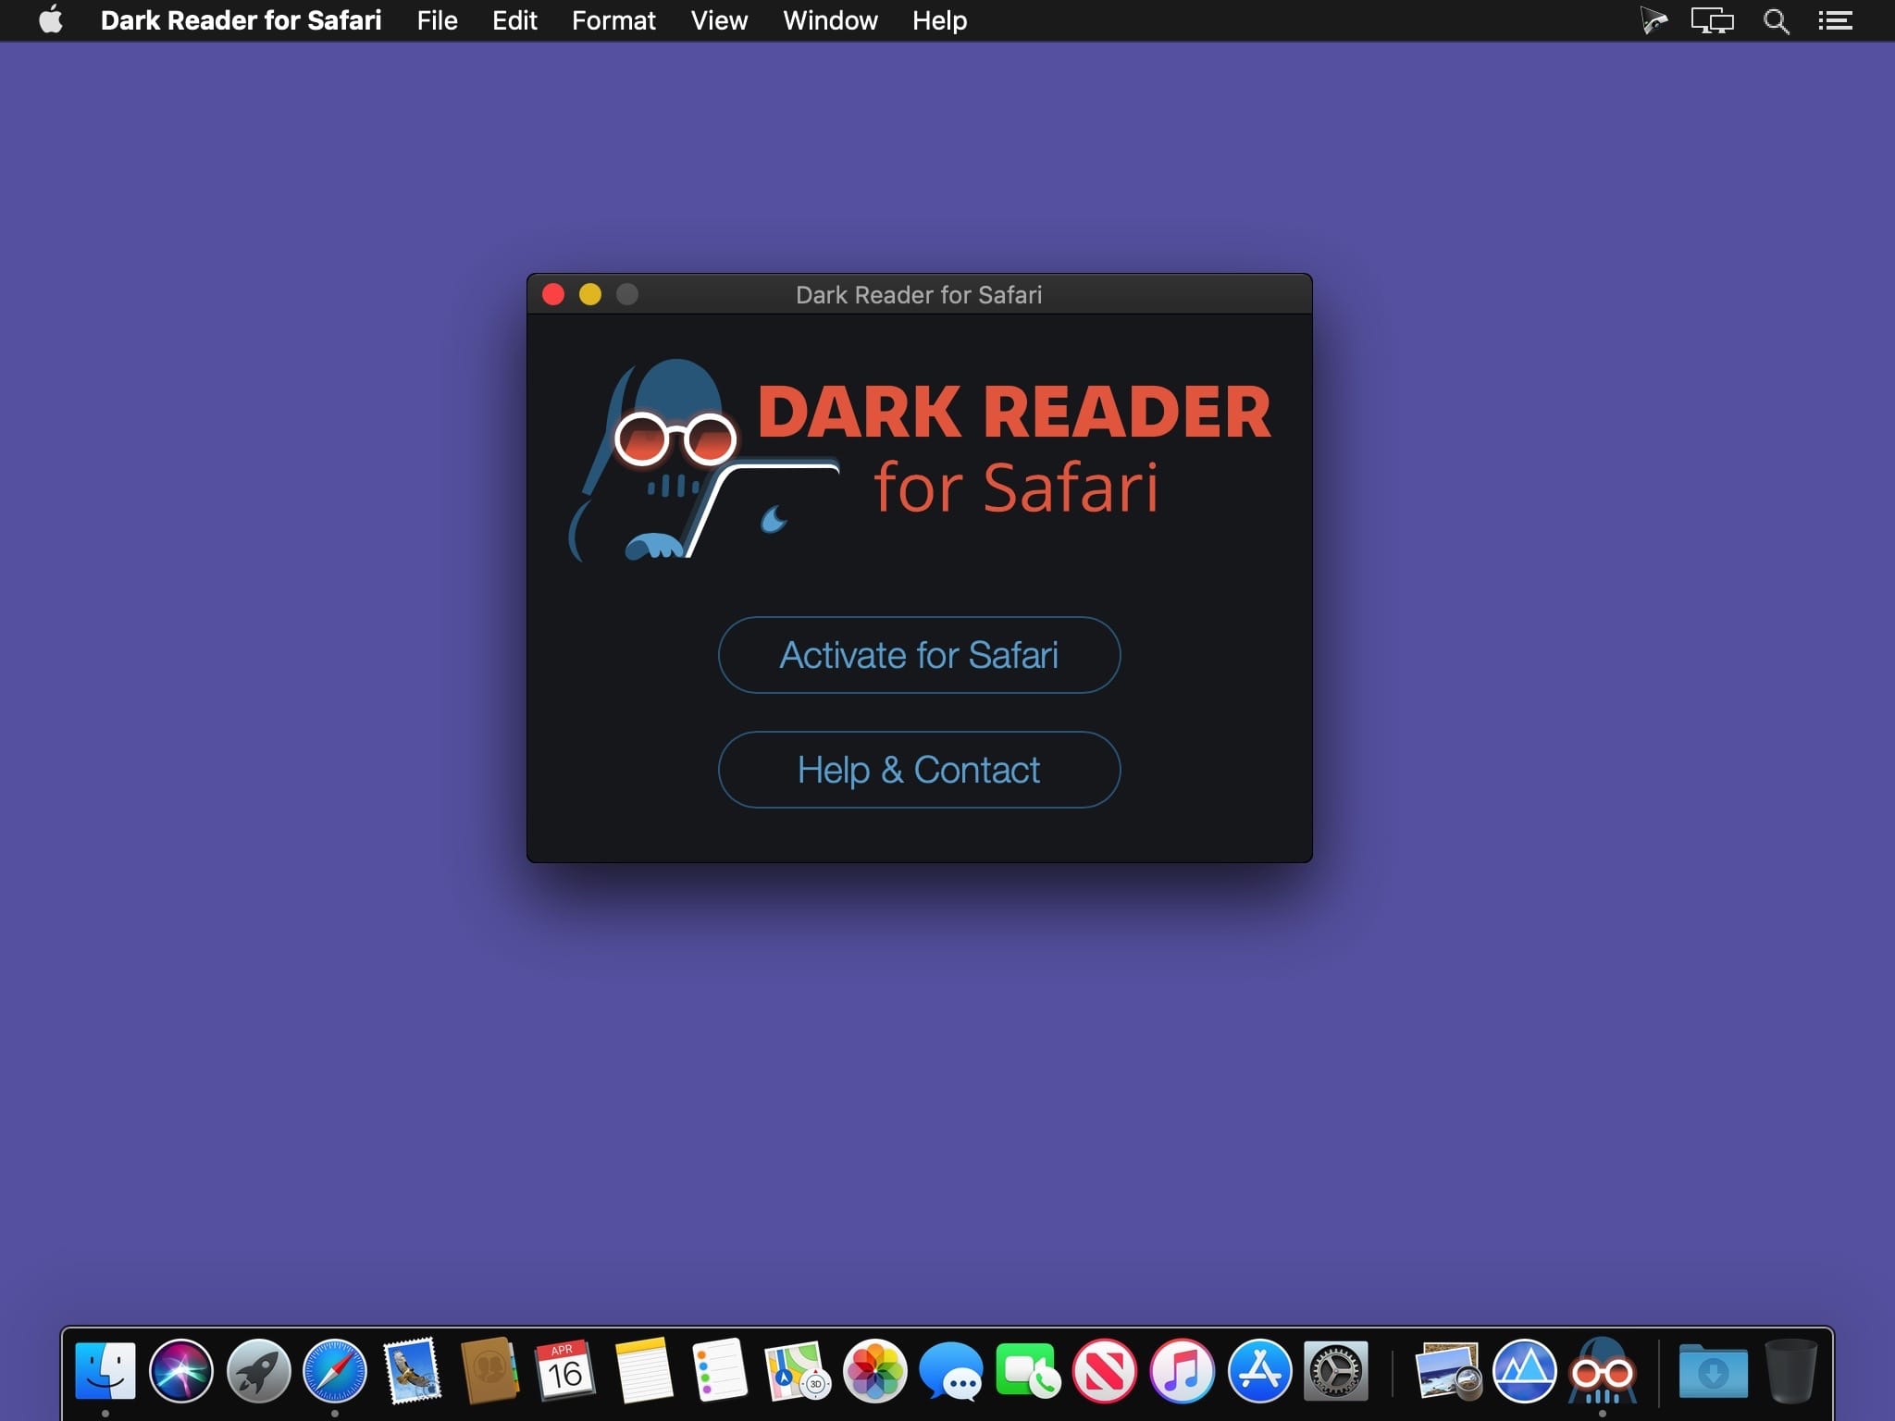The height and width of the screenshot is (1421, 1895).
Task: Click the Dark Reader icon in Dock
Action: pos(1603,1370)
